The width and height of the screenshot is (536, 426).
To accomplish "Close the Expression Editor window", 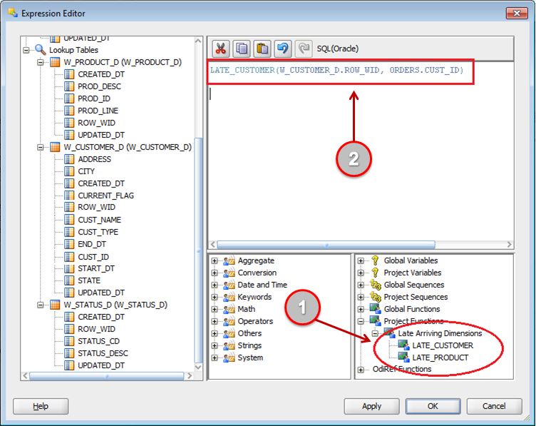I will 517,13.
